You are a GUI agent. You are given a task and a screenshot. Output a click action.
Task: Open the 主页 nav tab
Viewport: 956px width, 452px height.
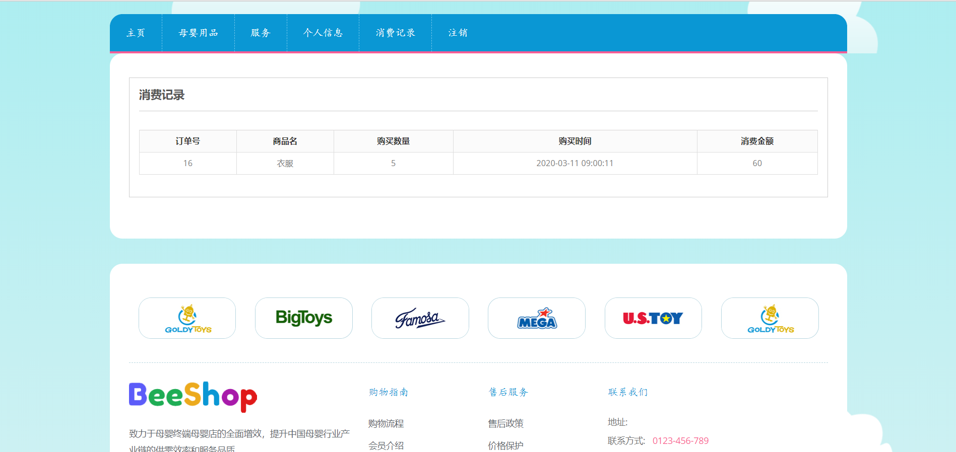136,33
